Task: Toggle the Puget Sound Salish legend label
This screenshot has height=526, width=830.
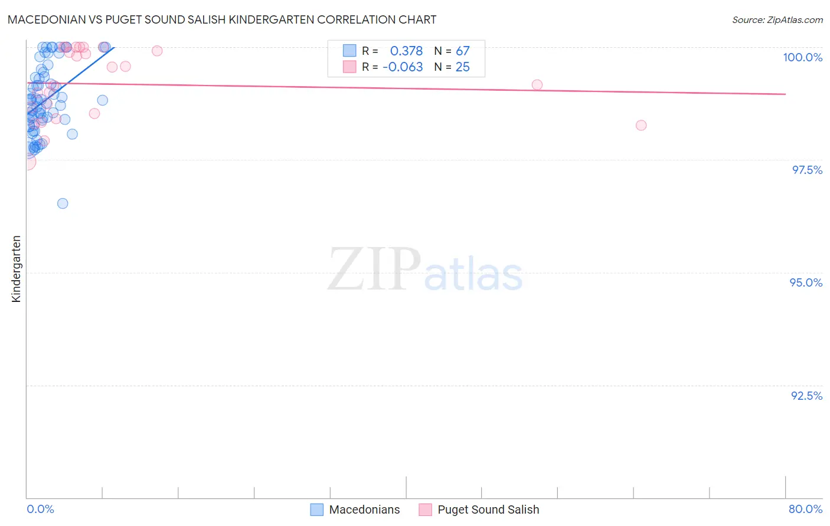Action: (x=488, y=509)
